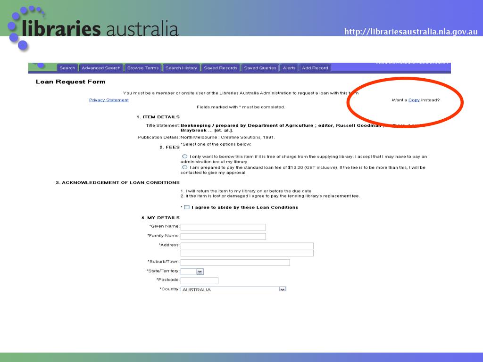Focus the Postcode field
This screenshot has height=362, width=483.
[x=200, y=280]
